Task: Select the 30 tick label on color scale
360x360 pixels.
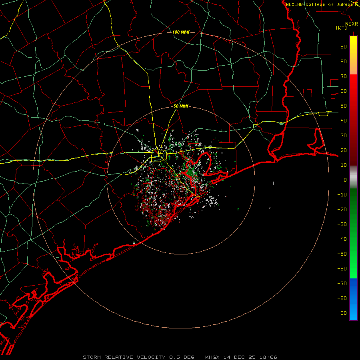Action: pyautogui.click(x=344, y=136)
